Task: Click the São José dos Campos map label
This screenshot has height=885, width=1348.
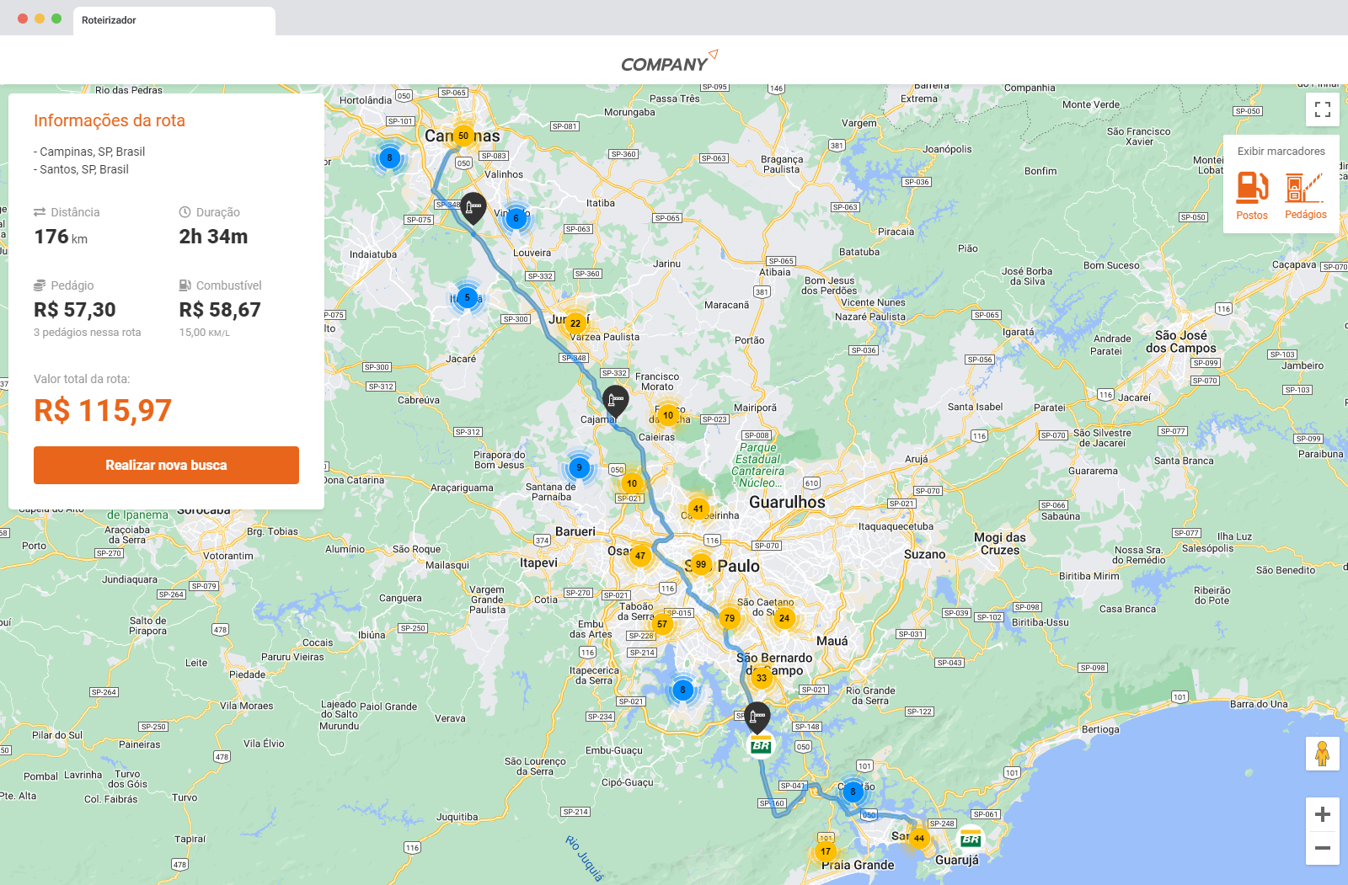Action: tap(1181, 341)
